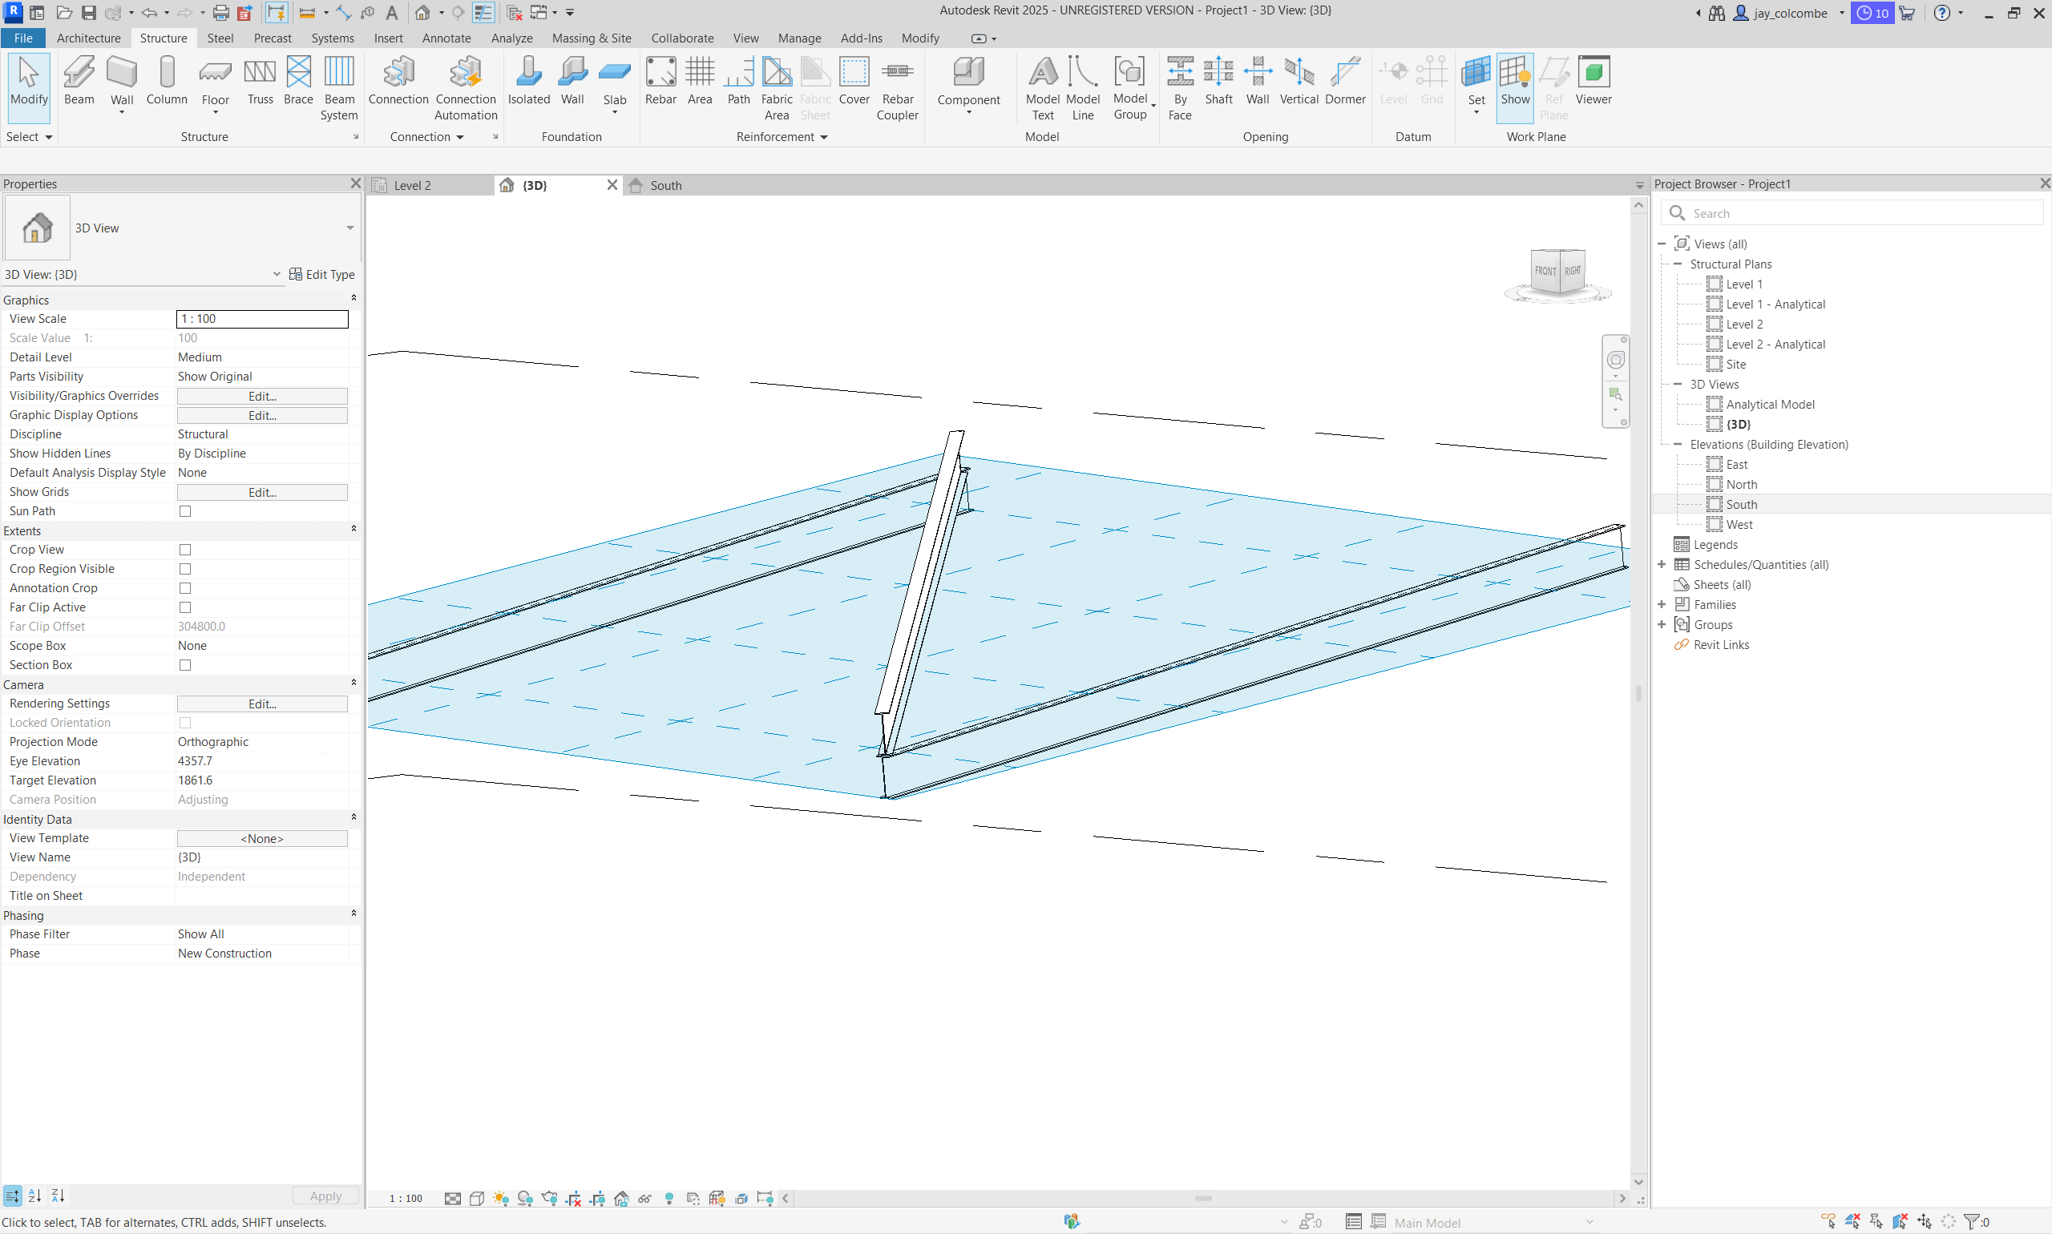Choose the Truss tool icon
The width and height of the screenshot is (2052, 1234).
tap(260, 81)
